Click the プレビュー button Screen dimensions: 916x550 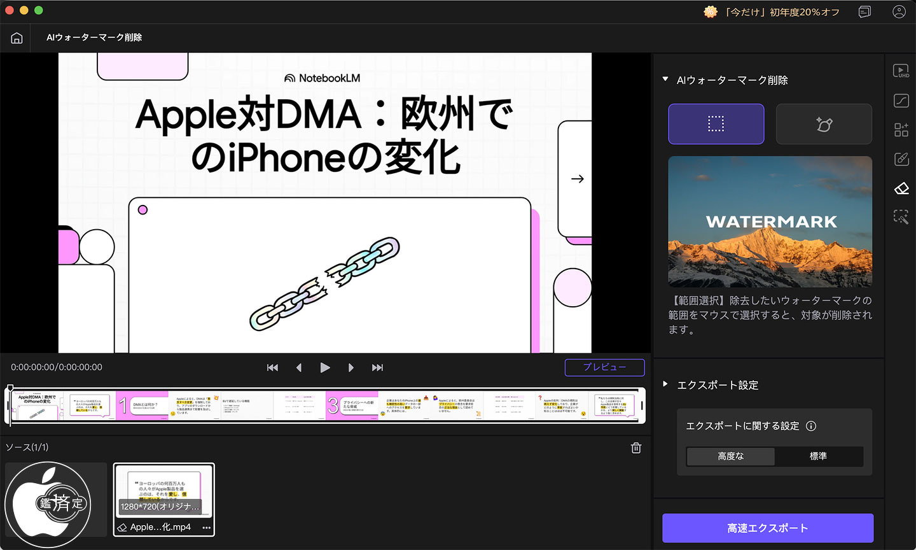click(x=604, y=368)
